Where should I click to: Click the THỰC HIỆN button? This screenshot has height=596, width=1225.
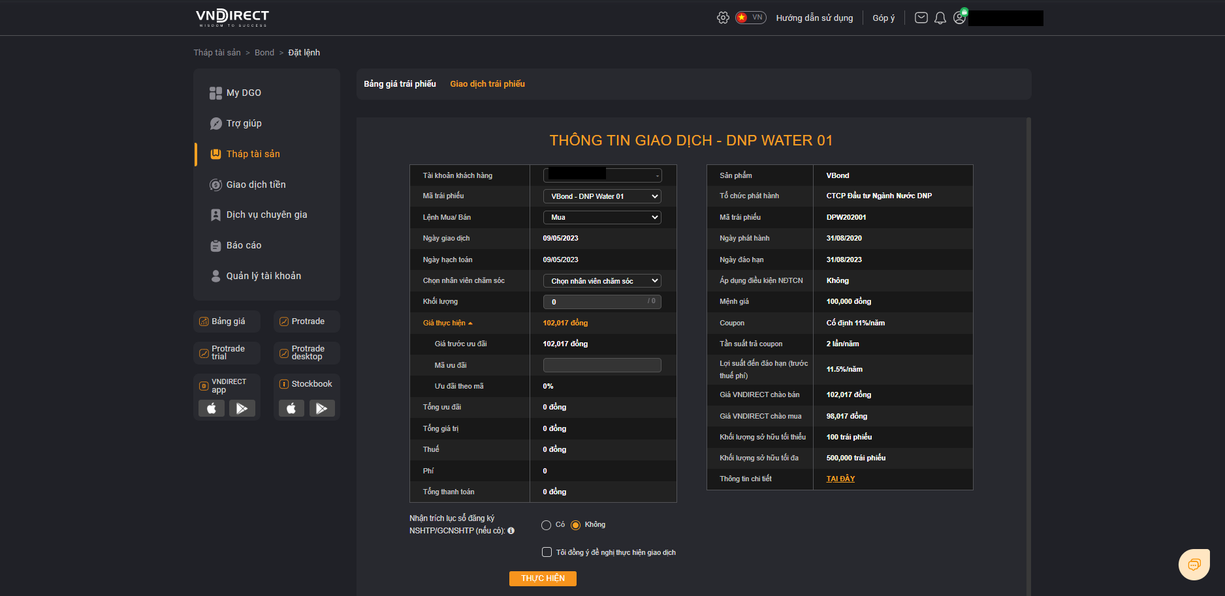pos(543,578)
